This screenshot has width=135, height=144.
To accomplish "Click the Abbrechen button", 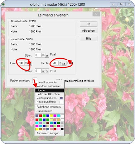I will [x=88, y=31].
